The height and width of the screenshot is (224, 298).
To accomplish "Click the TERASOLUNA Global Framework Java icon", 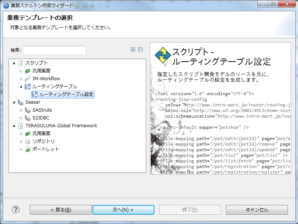I will pyautogui.click(x=21, y=126).
